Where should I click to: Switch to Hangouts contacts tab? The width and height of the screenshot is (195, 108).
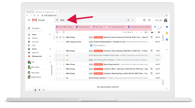pos(35,90)
